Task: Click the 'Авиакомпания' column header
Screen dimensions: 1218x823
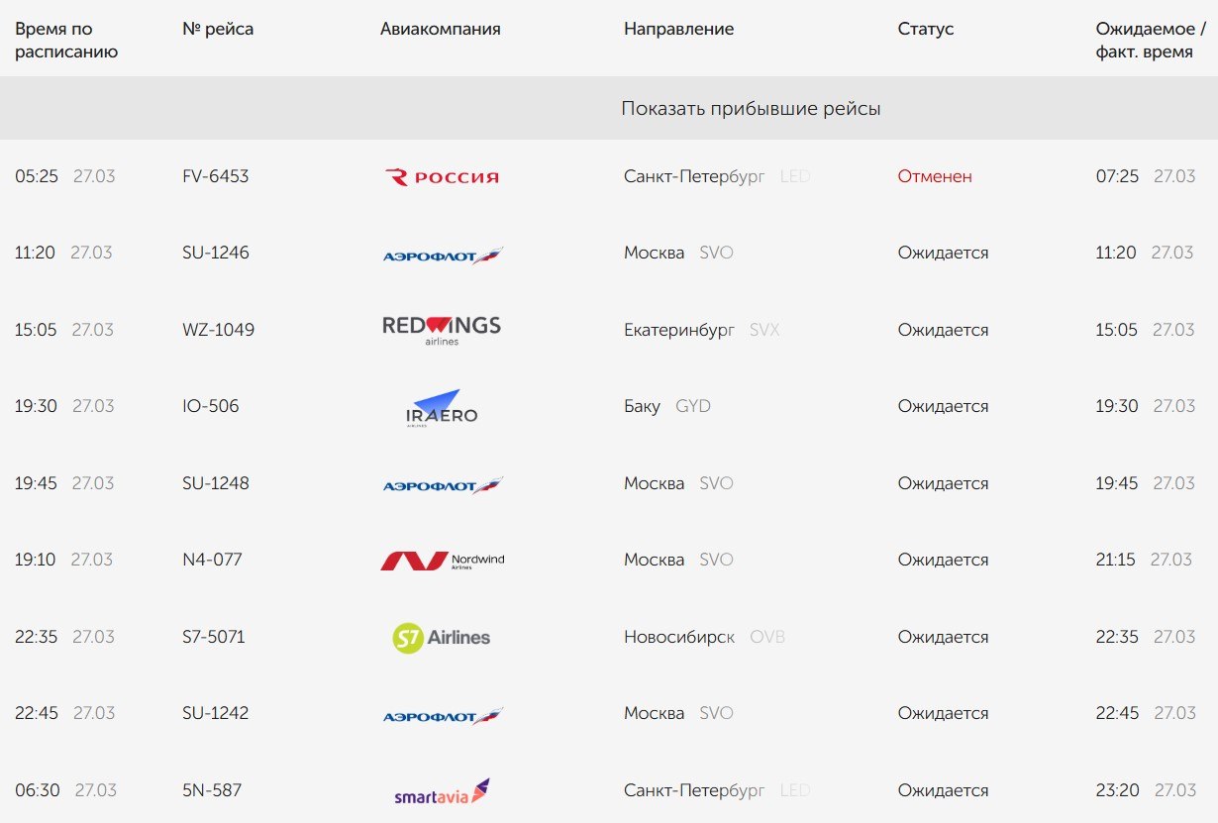Action: (441, 29)
